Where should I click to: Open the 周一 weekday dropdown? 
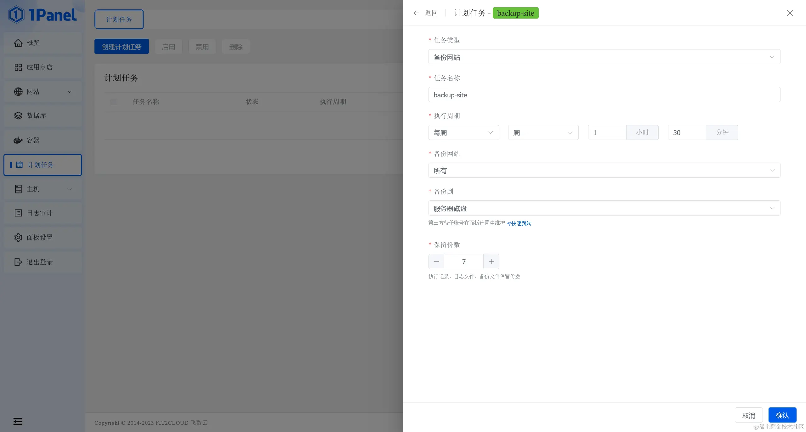(x=543, y=133)
